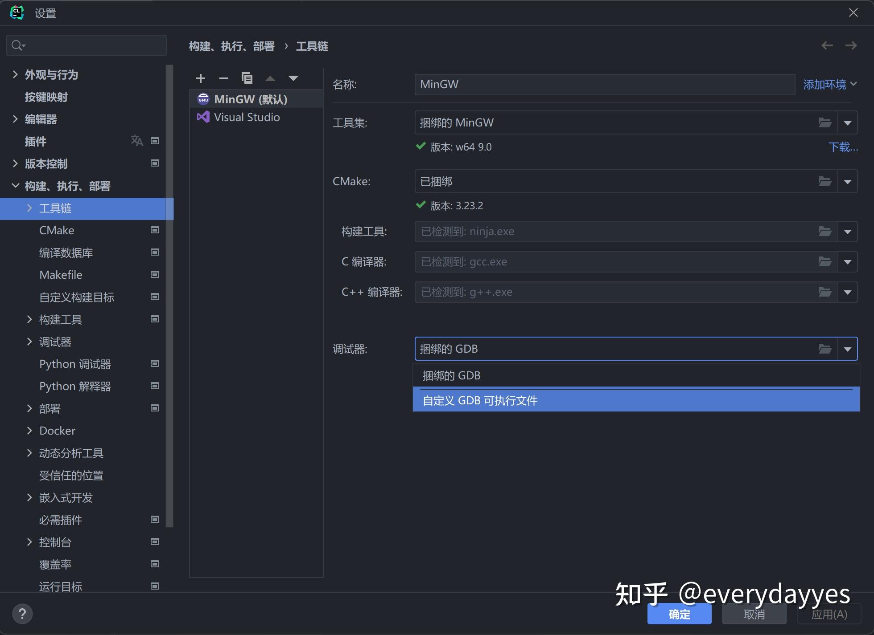The image size is (874, 635).
Task: Click the help question mark icon
Action: point(22,614)
